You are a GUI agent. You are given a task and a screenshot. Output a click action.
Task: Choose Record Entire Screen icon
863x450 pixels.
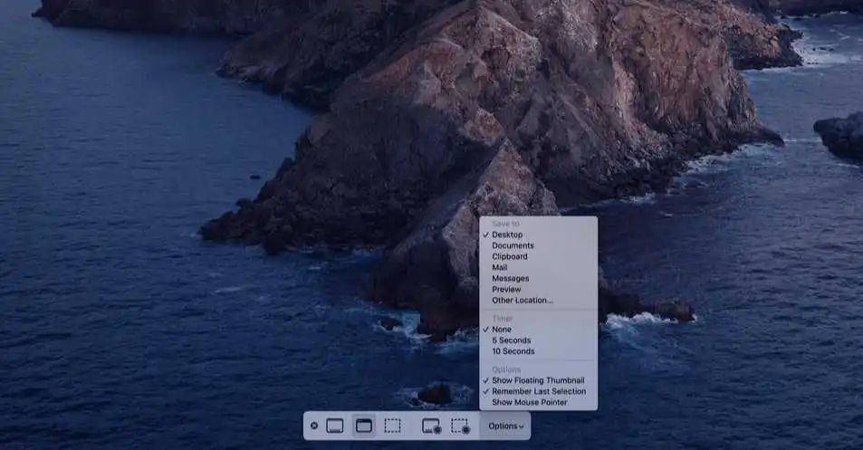pos(431,426)
